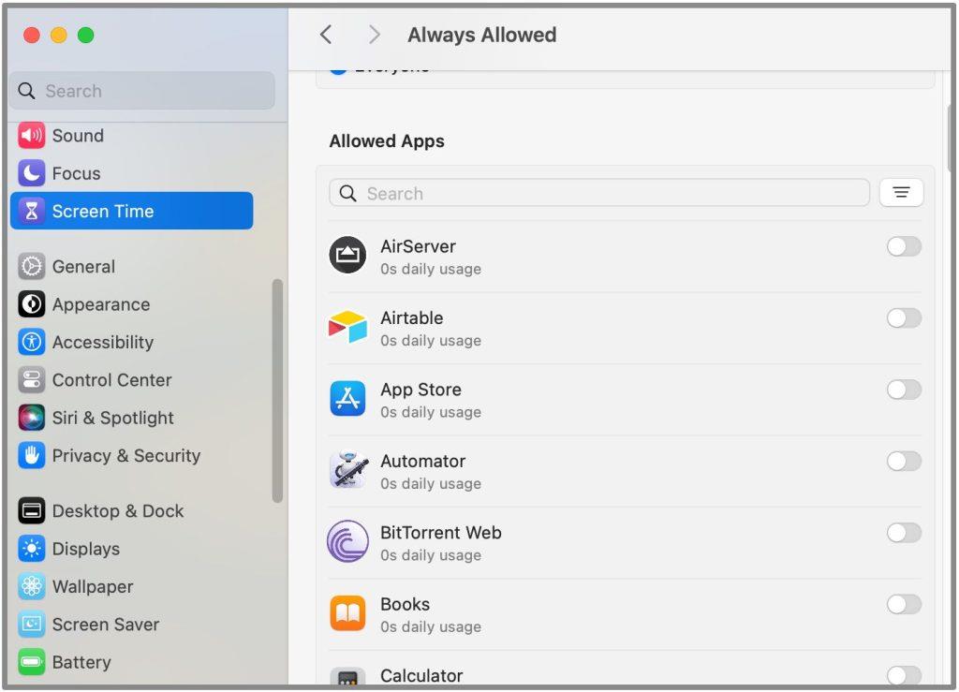Click the Battery icon in sidebar
959x692 pixels.
point(31,663)
